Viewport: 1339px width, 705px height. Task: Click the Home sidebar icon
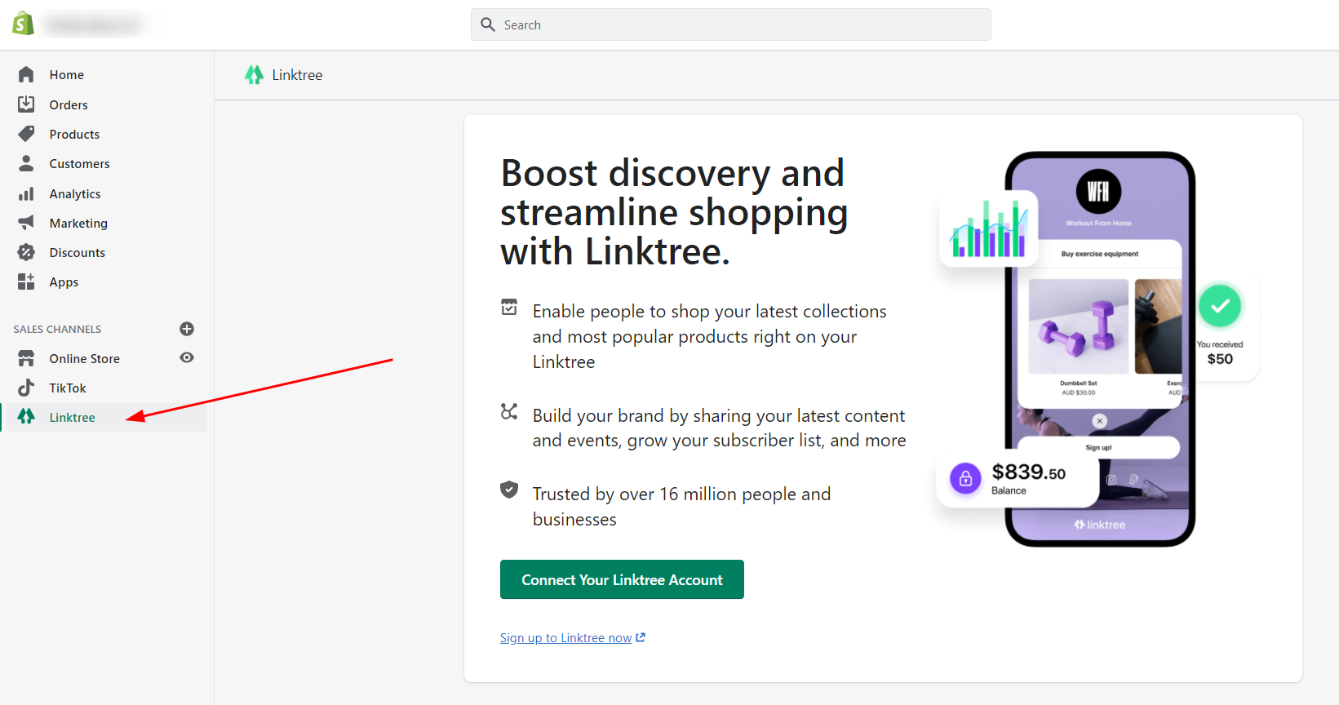26,74
